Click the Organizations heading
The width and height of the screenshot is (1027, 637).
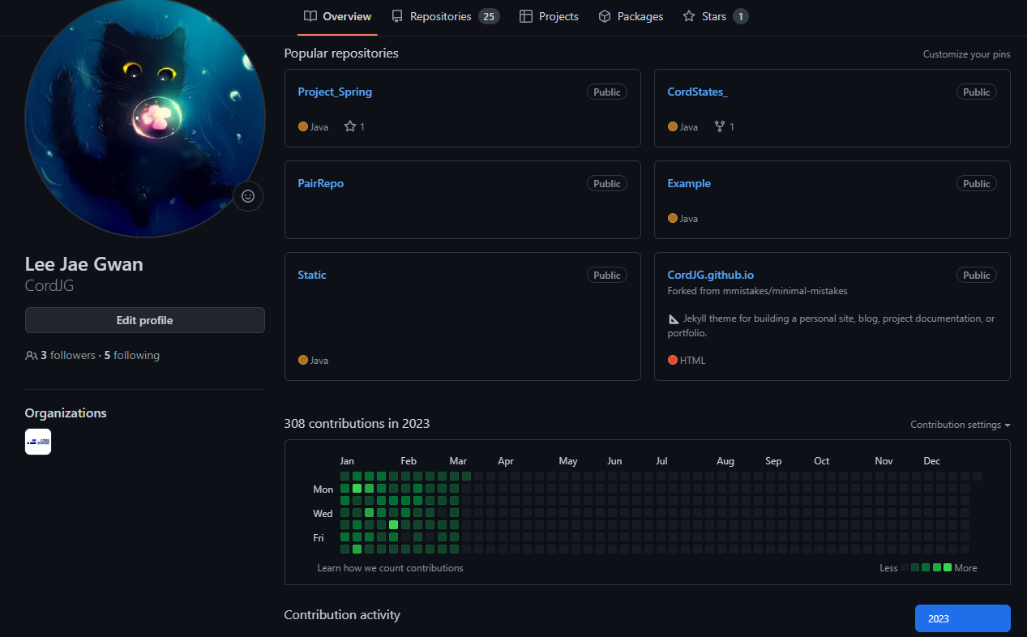click(x=66, y=413)
